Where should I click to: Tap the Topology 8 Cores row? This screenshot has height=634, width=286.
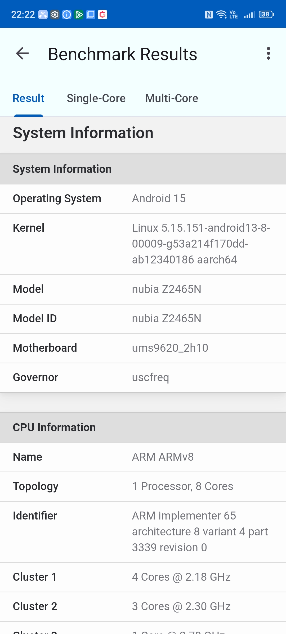(143, 487)
